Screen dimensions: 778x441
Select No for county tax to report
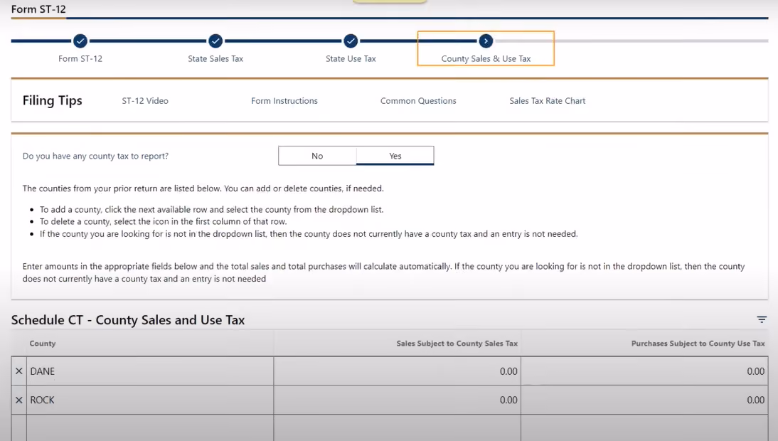pos(317,156)
